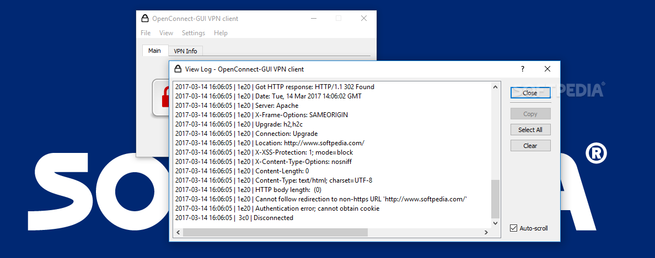Select log line 'Location: http://www.softpedia.com/'
This screenshot has height=258, width=655.
click(270, 143)
